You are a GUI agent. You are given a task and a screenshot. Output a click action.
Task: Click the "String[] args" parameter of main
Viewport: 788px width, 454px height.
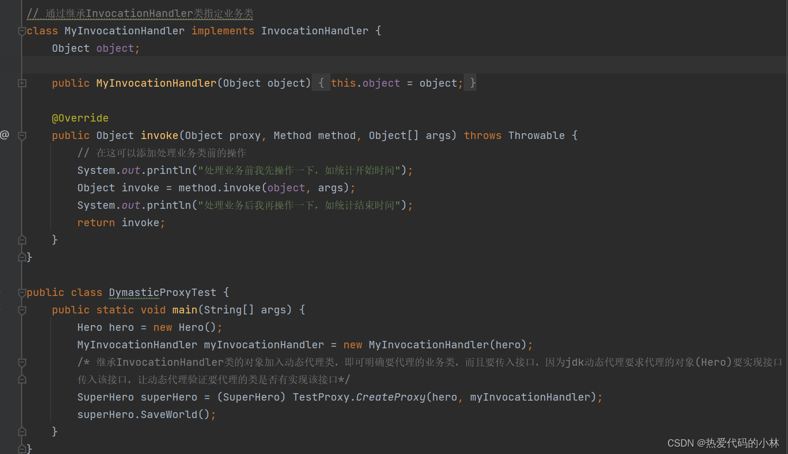click(245, 310)
